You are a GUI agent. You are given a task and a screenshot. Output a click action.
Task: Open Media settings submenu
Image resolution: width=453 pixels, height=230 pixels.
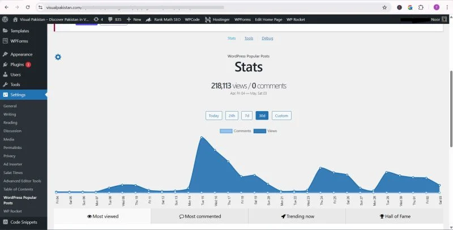click(8, 139)
